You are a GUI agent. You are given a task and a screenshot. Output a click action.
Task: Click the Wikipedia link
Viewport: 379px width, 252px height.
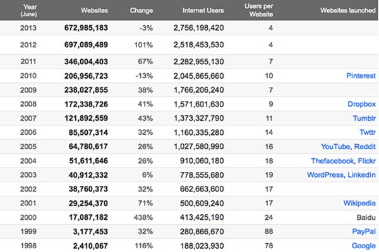[359, 203]
